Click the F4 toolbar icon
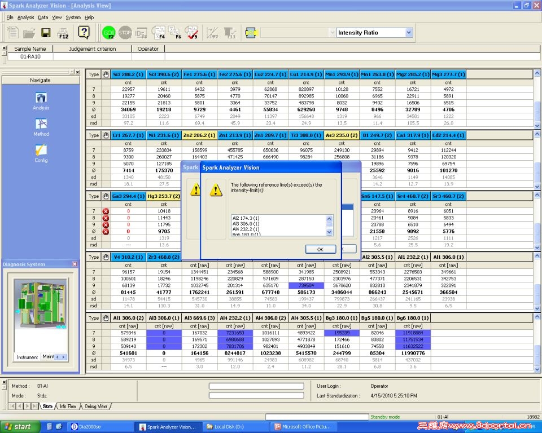Screen dimensions: 542x433 [158, 33]
